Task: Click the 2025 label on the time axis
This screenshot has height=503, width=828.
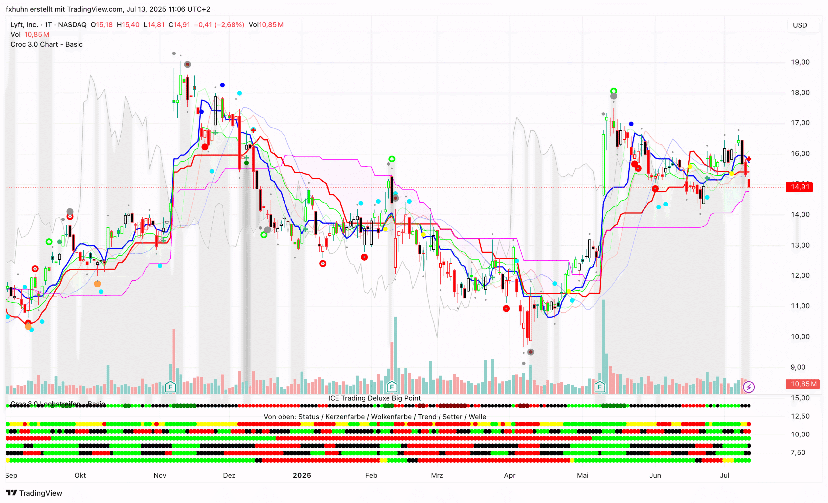Action: pyautogui.click(x=302, y=475)
